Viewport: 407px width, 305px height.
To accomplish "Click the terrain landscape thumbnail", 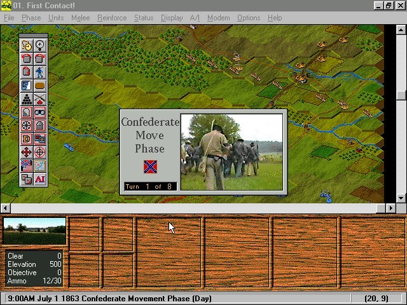I will click(34, 231).
